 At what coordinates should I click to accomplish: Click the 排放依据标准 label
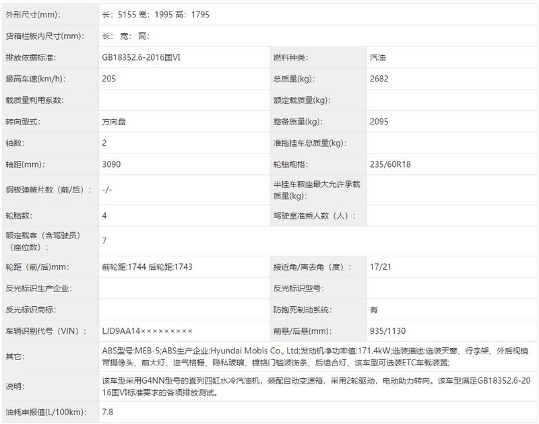(31, 58)
